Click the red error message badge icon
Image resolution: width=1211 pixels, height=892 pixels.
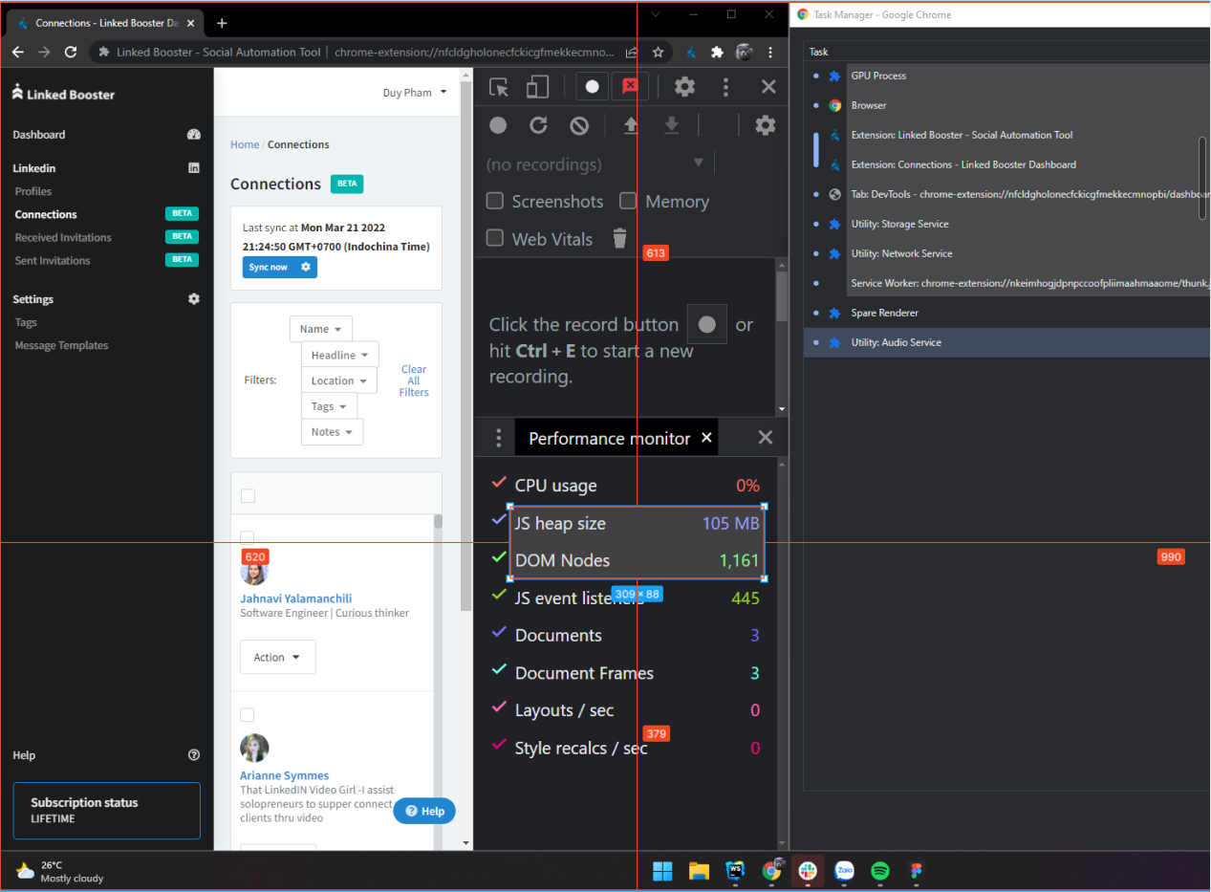(630, 86)
